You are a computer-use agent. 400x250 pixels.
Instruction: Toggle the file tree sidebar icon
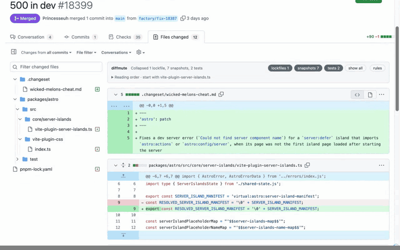14,52
